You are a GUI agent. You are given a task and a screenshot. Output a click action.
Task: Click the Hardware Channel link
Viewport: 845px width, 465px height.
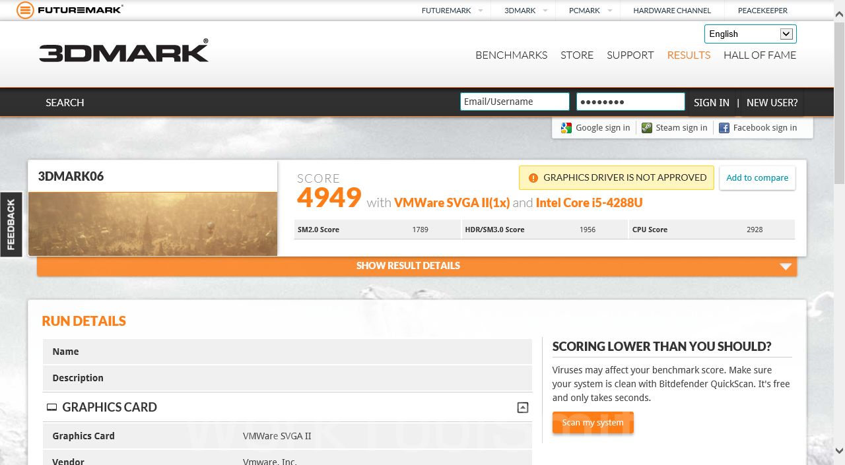pos(672,11)
